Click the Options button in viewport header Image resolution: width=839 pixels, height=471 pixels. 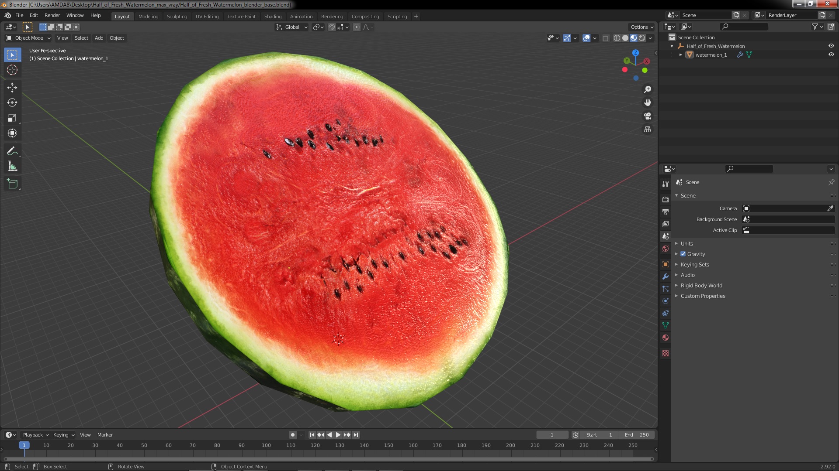641,27
